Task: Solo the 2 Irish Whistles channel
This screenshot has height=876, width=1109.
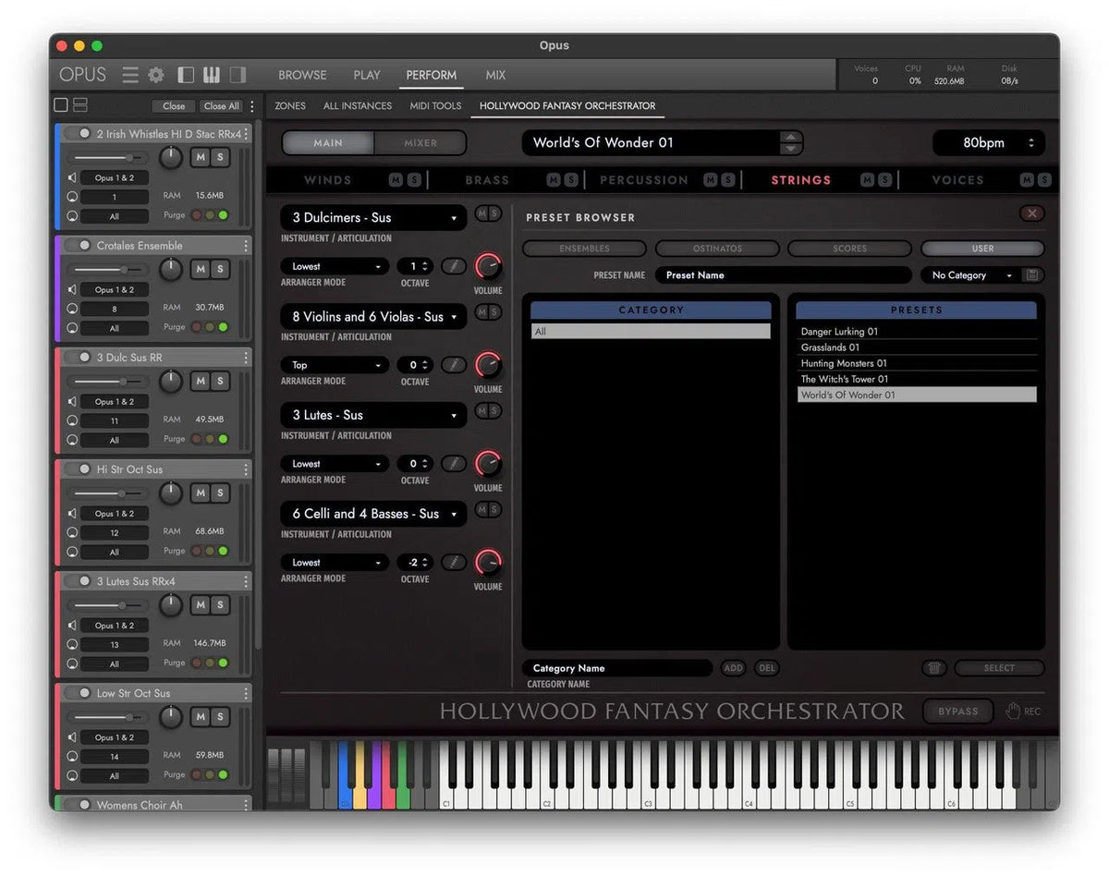Action: coord(221,157)
